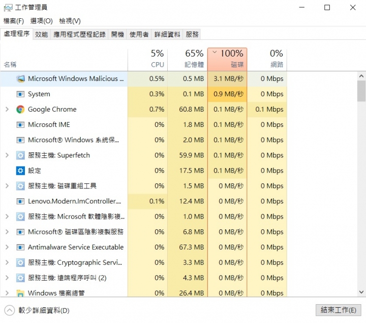Click Google Chrome's 60.8 MB memory value
This screenshot has height=323, width=366.
point(192,110)
